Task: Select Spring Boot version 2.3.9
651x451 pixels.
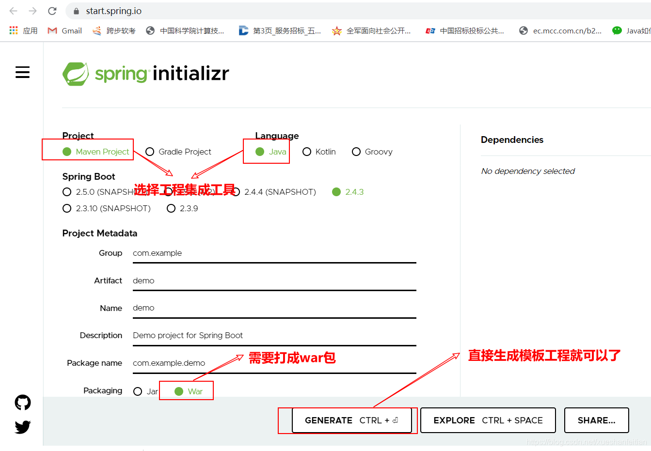Action: point(182,208)
